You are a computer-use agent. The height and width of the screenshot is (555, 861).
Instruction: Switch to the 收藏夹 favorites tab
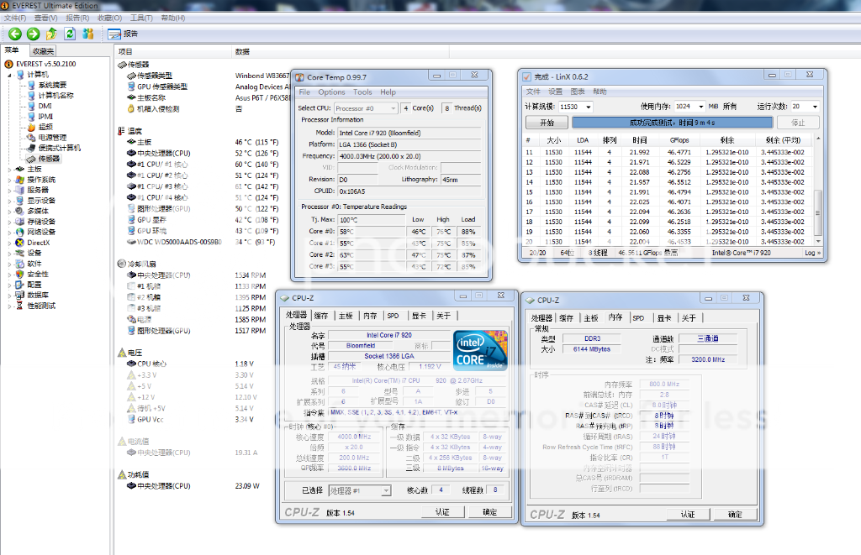[43, 50]
